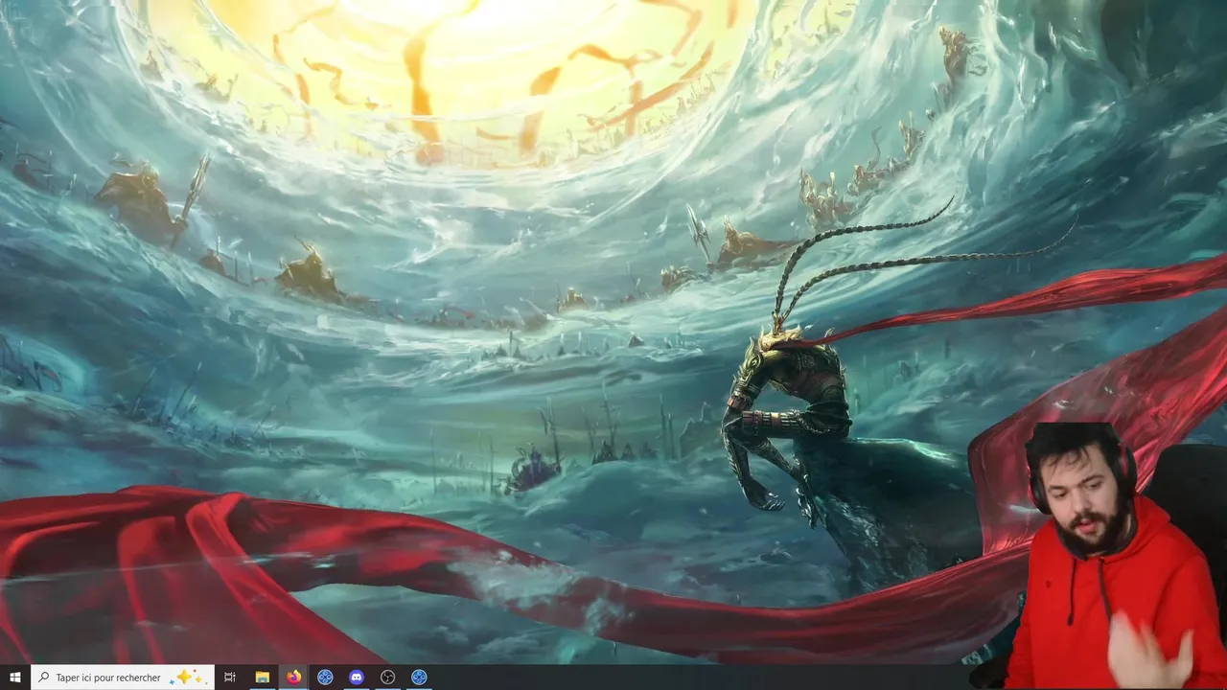Viewport: 1227px width, 690px height.
Task: Open the Windows Start menu
Action: 15,678
